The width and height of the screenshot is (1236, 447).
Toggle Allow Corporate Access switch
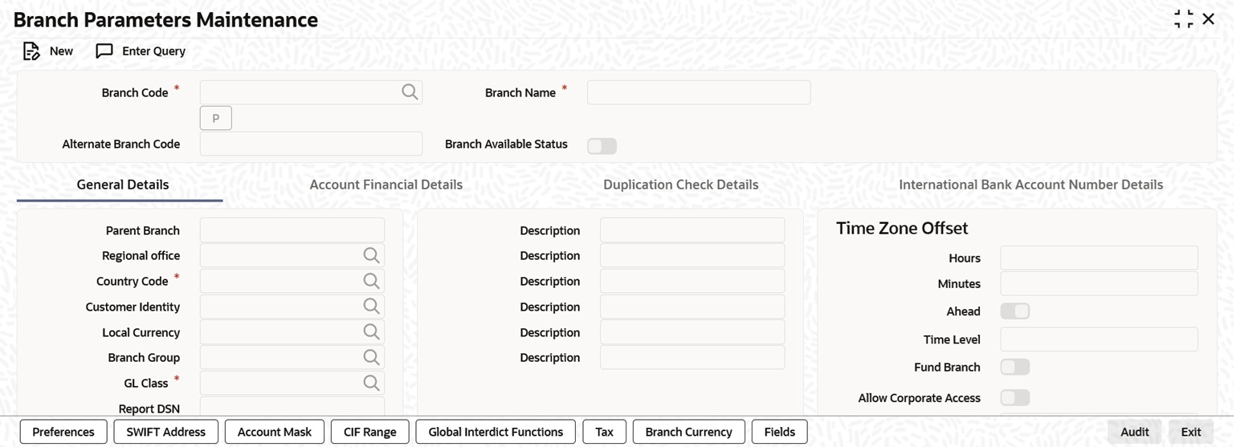(1014, 398)
